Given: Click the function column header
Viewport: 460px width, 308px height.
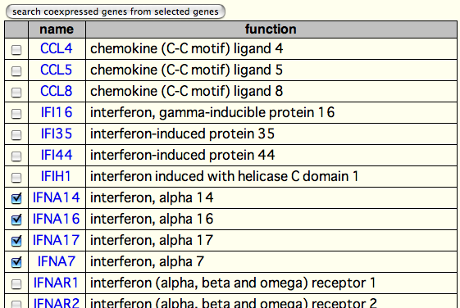Looking at the screenshot, I should pyautogui.click(x=271, y=29).
